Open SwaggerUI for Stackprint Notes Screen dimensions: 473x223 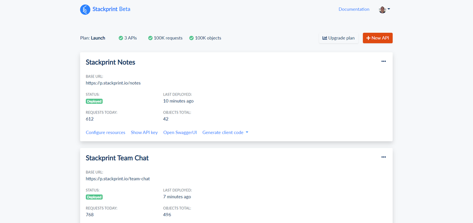(x=180, y=132)
